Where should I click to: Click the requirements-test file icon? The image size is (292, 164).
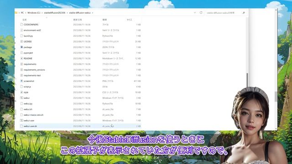(21, 75)
